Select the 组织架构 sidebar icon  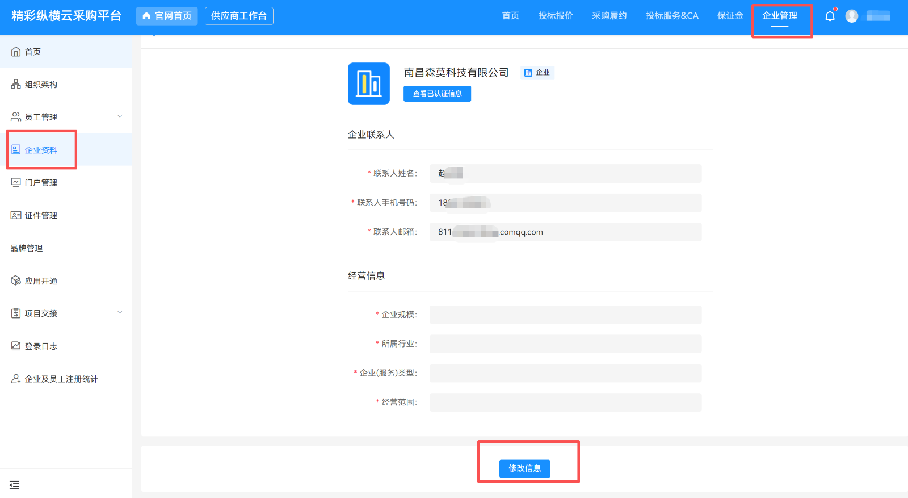(x=16, y=85)
